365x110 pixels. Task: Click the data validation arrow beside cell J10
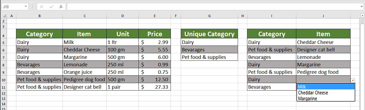[x=353, y=80]
